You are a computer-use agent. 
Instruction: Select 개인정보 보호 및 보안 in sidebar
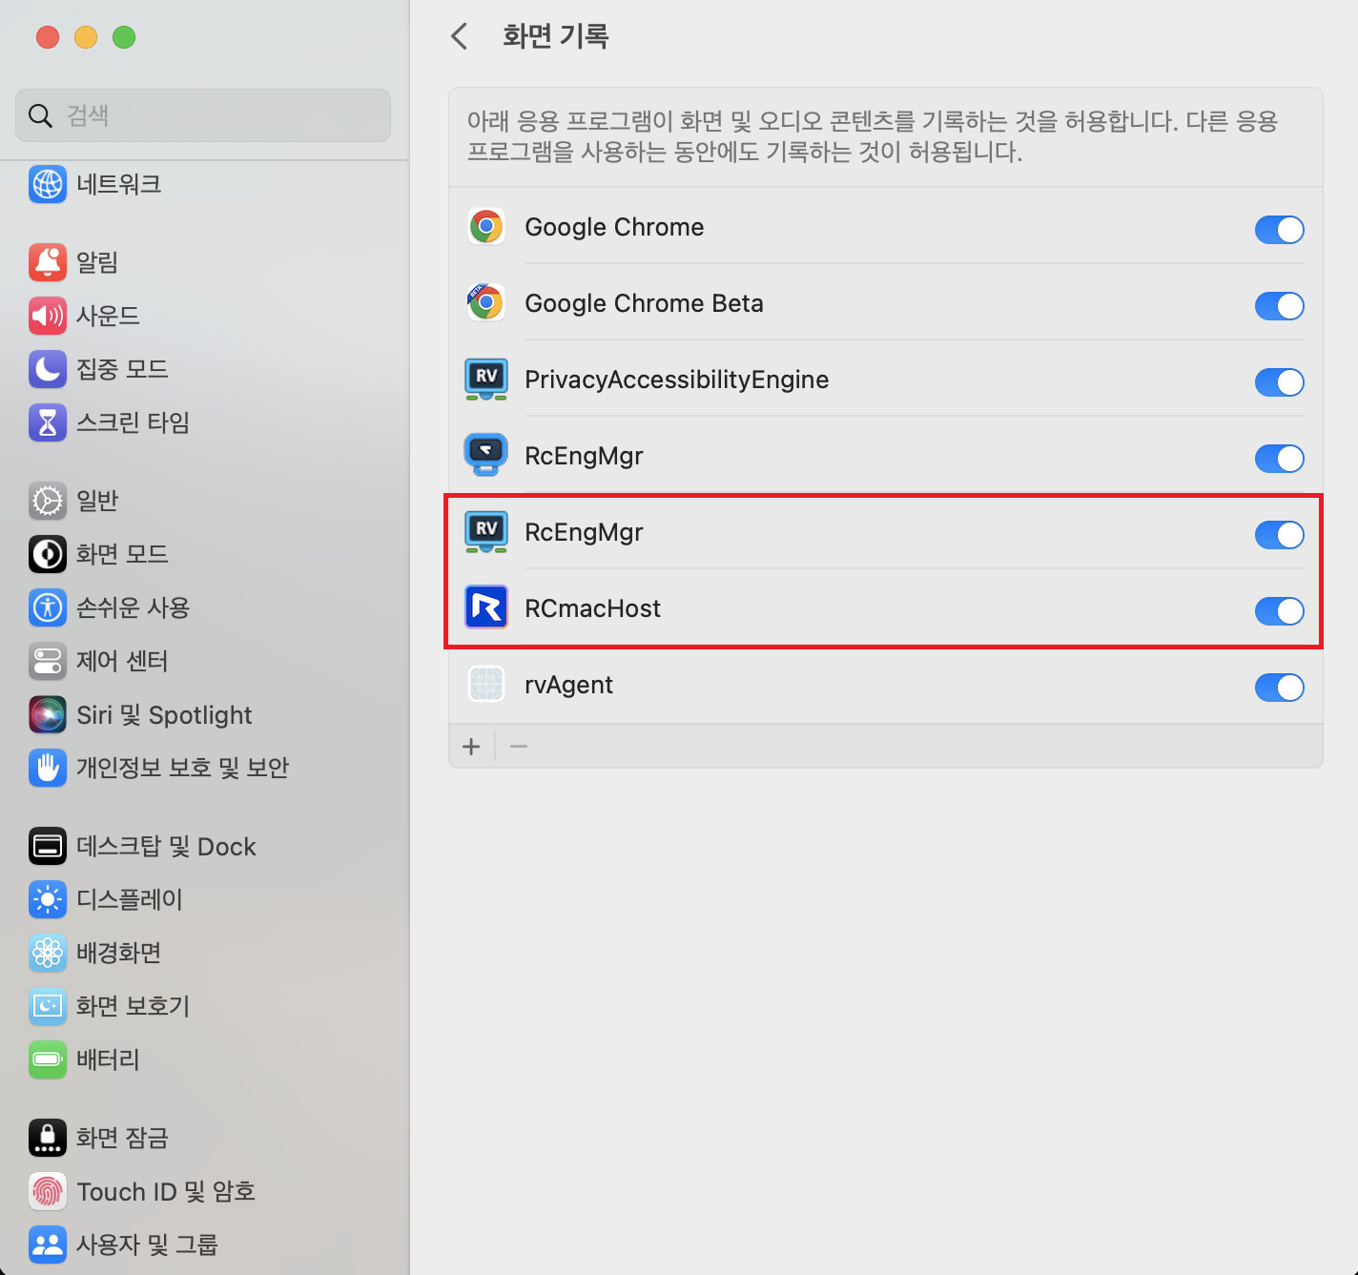pyautogui.click(x=181, y=769)
